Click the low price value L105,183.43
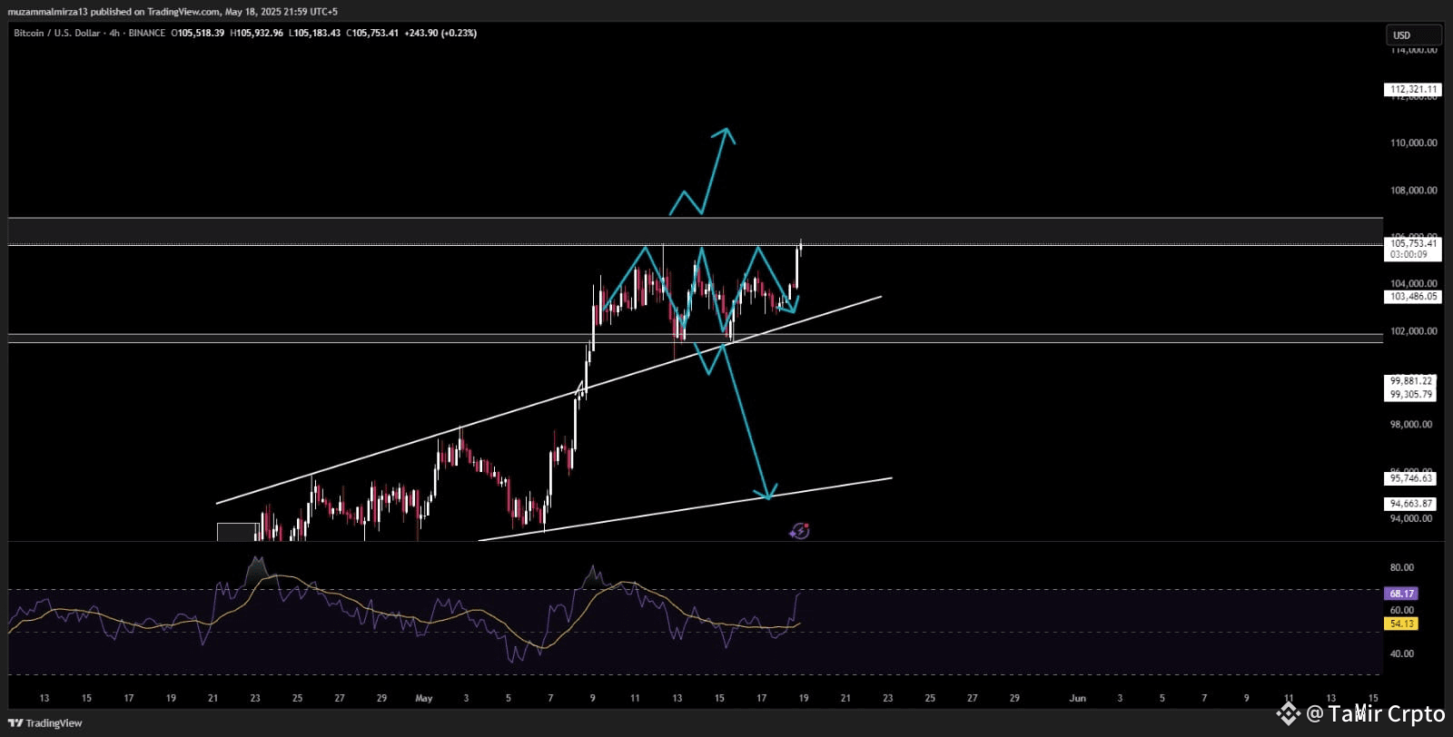 [x=316, y=33]
